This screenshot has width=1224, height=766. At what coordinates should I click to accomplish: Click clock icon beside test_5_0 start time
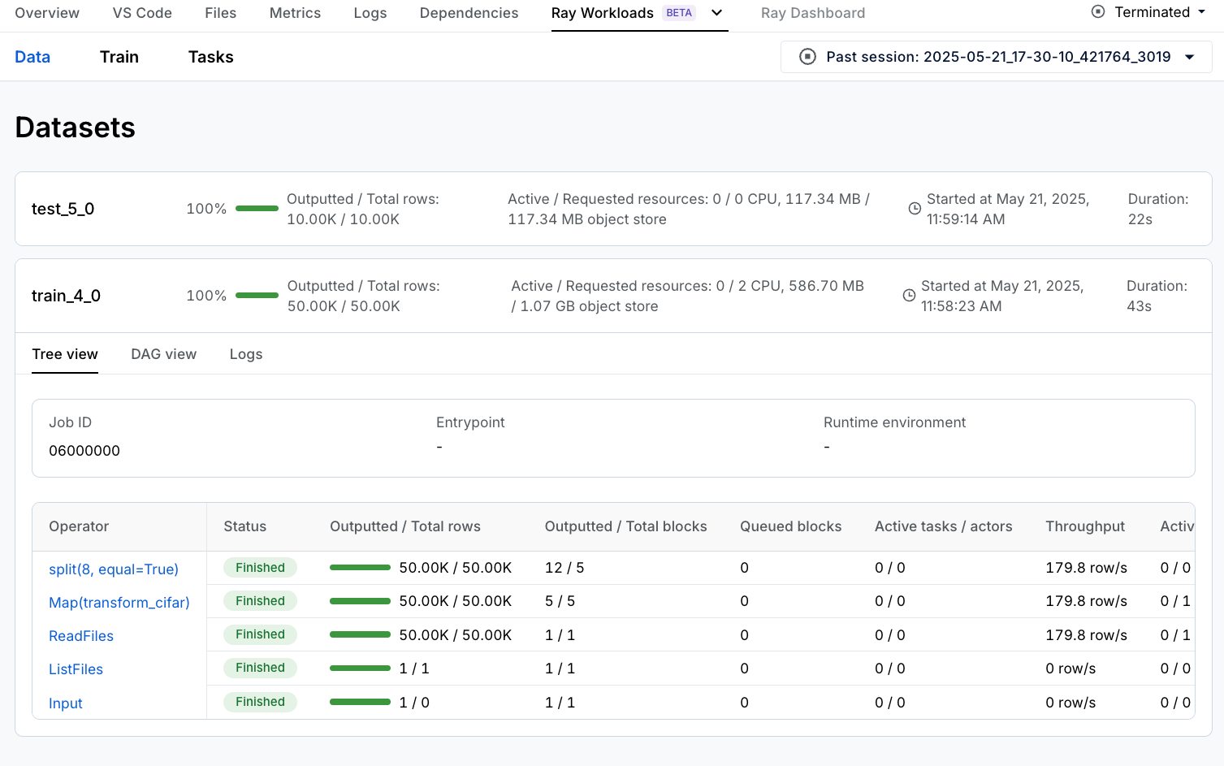[x=915, y=209]
